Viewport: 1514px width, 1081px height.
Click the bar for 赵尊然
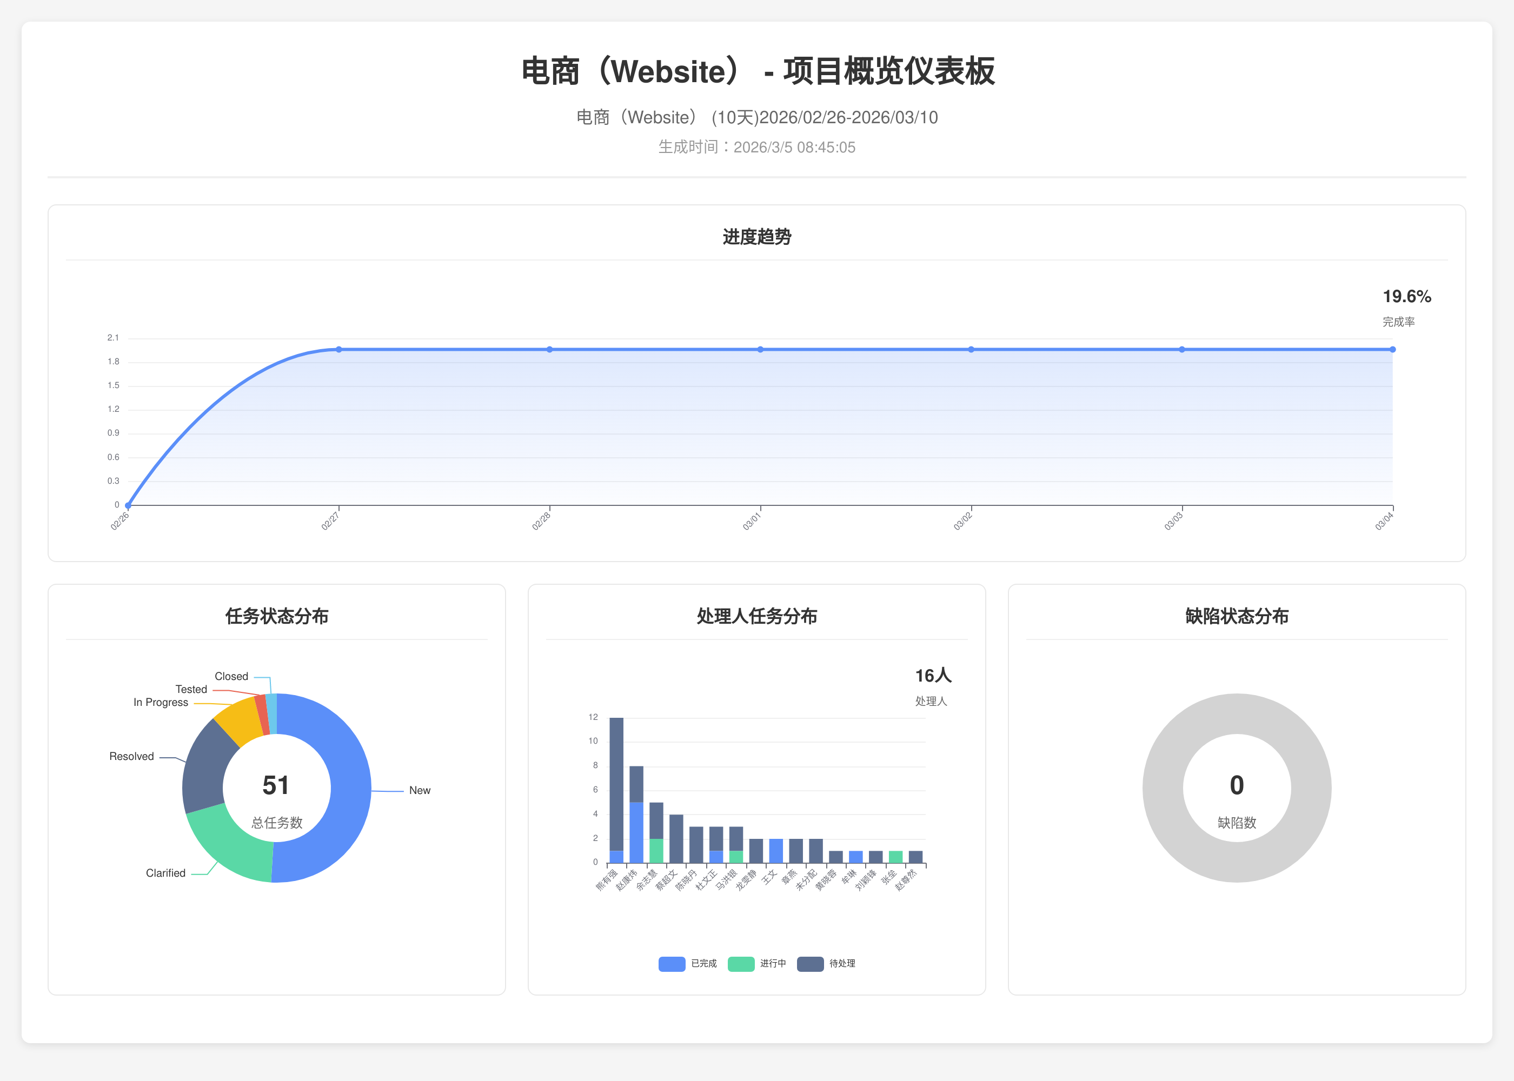point(916,857)
